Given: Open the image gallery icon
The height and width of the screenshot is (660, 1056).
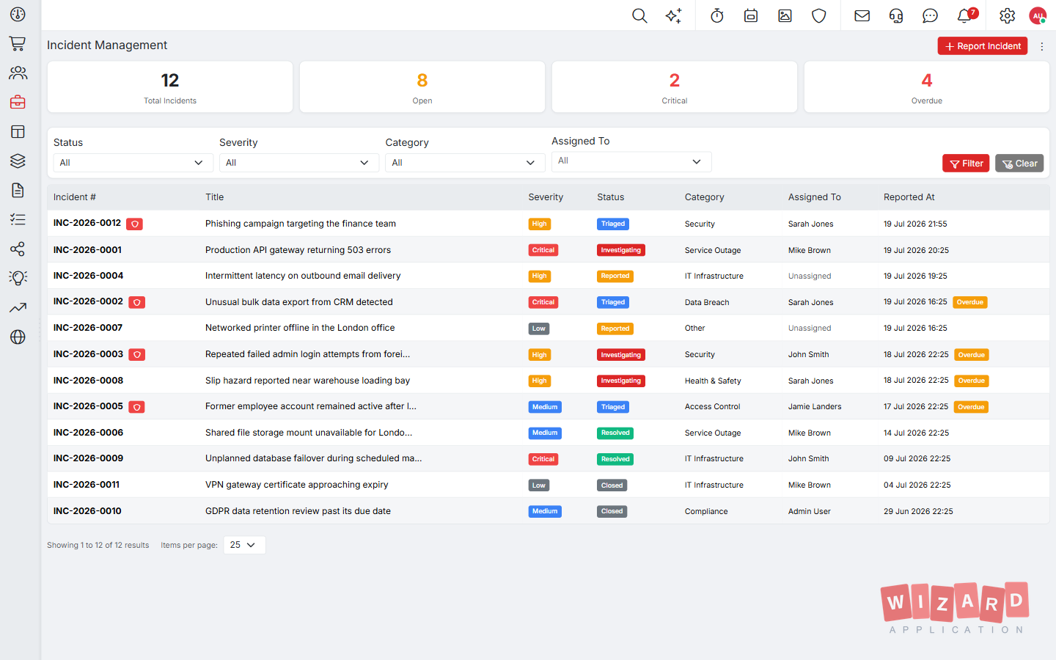Looking at the screenshot, I should pos(785,15).
